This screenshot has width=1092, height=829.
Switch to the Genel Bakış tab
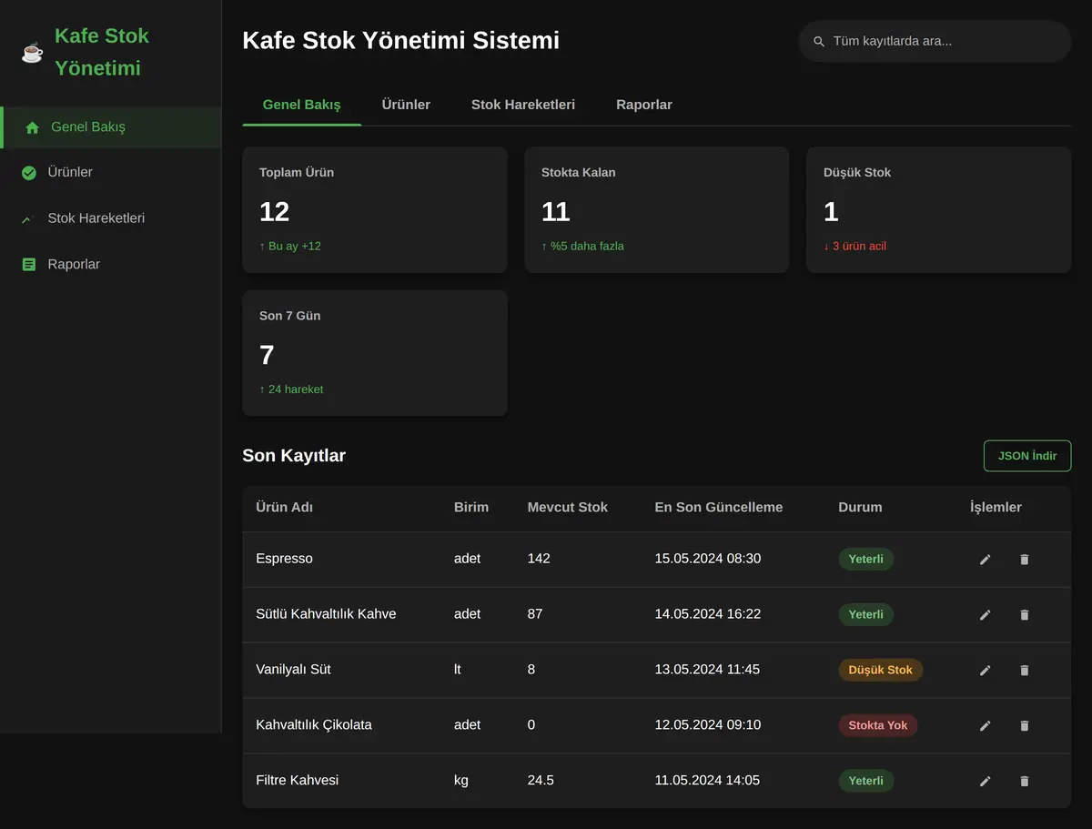[x=302, y=105]
